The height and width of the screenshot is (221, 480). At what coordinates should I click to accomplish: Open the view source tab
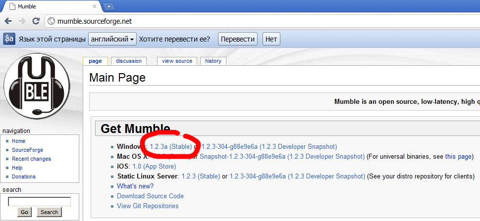click(x=177, y=61)
